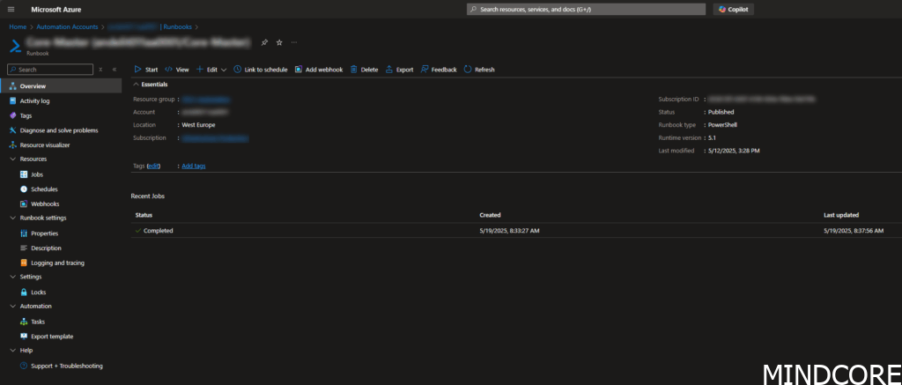Expand the Edit dropdown arrow
The width and height of the screenshot is (902, 385).
click(224, 70)
